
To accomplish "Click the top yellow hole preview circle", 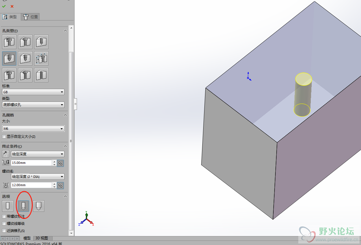I will tap(303, 79).
